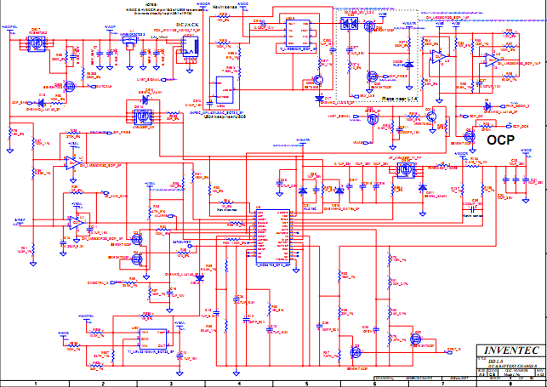Select the Q514 MOSFET package symbol
The width and height of the screenshot is (547, 387).
tap(141, 114)
